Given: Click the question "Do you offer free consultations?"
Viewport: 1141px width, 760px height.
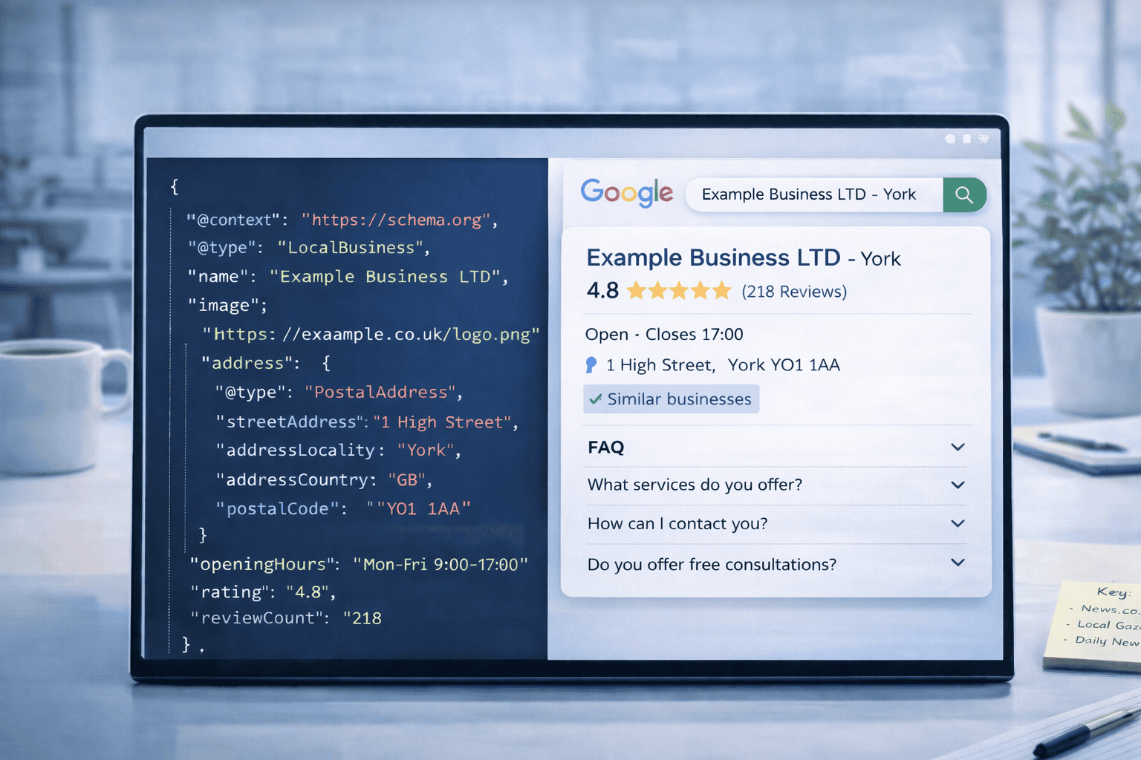Looking at the screenshot, I should pos(712,565).
